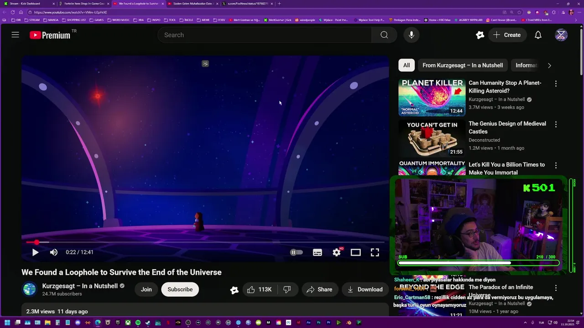The image size is (584, 328).
Task: Go to YouTube Premium home logo
Action: coord(50,35)
